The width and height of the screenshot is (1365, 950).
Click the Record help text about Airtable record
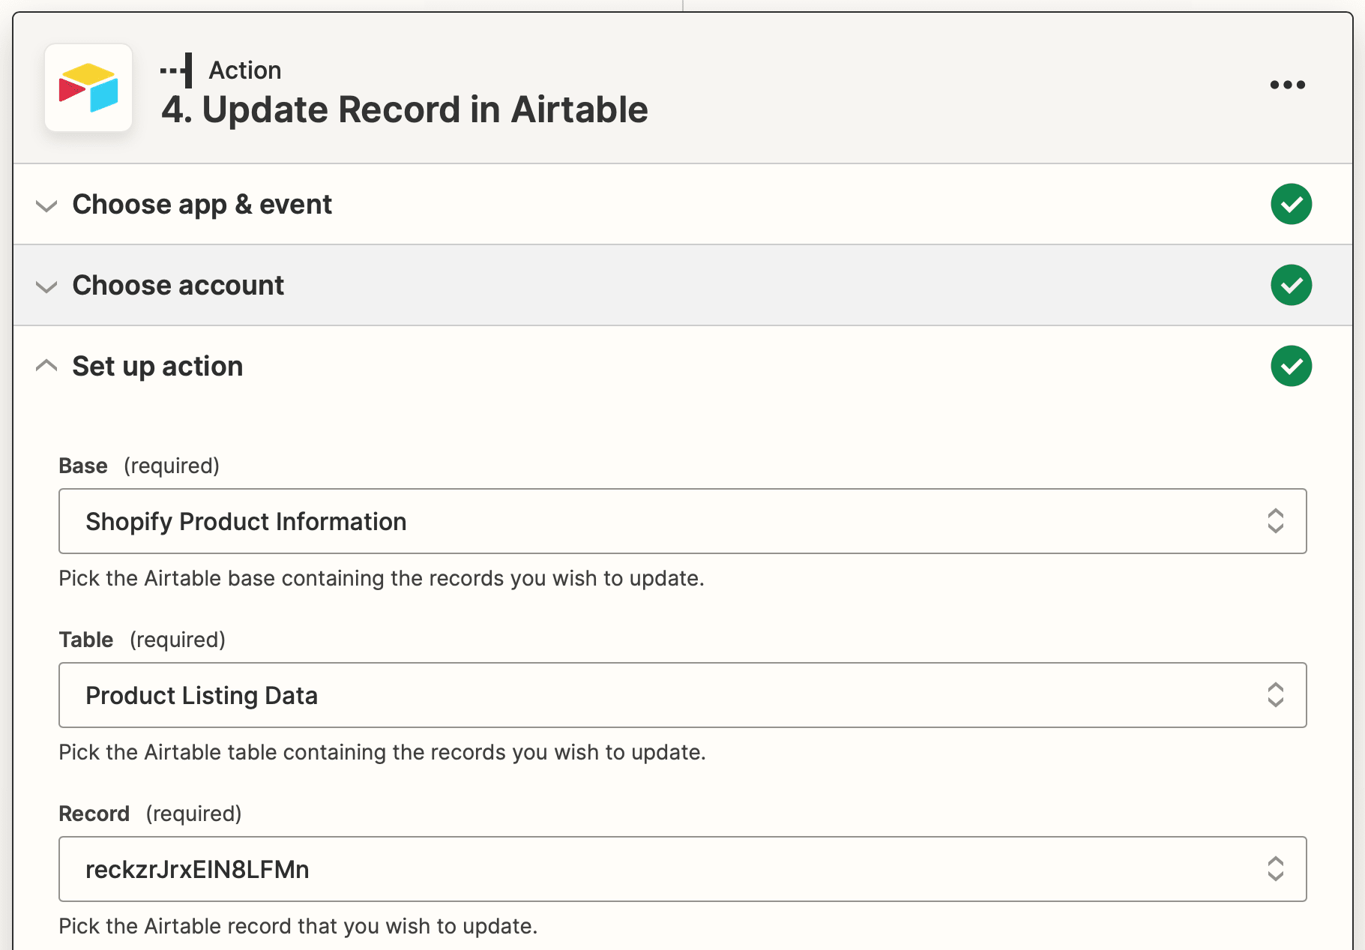pyautogui.click(x=298, y=926)
